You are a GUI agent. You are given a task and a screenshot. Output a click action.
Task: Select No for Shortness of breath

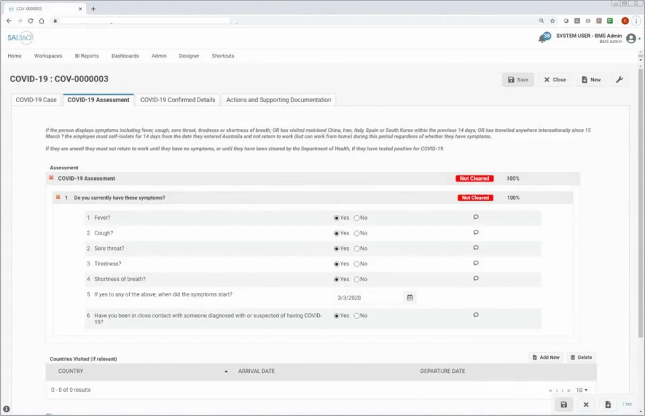357,279
